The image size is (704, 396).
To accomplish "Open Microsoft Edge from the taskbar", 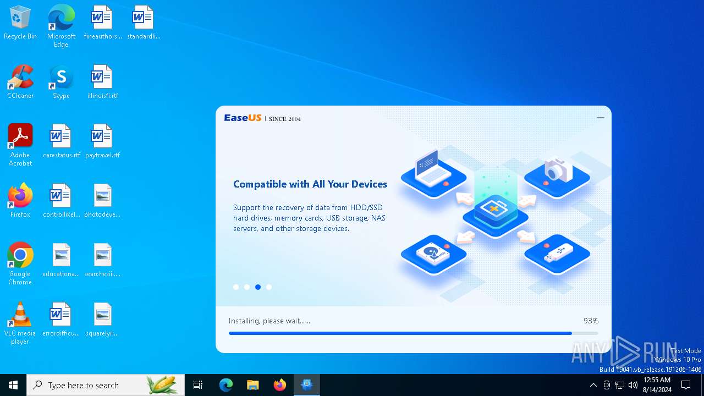I will (x=226, y=385).
